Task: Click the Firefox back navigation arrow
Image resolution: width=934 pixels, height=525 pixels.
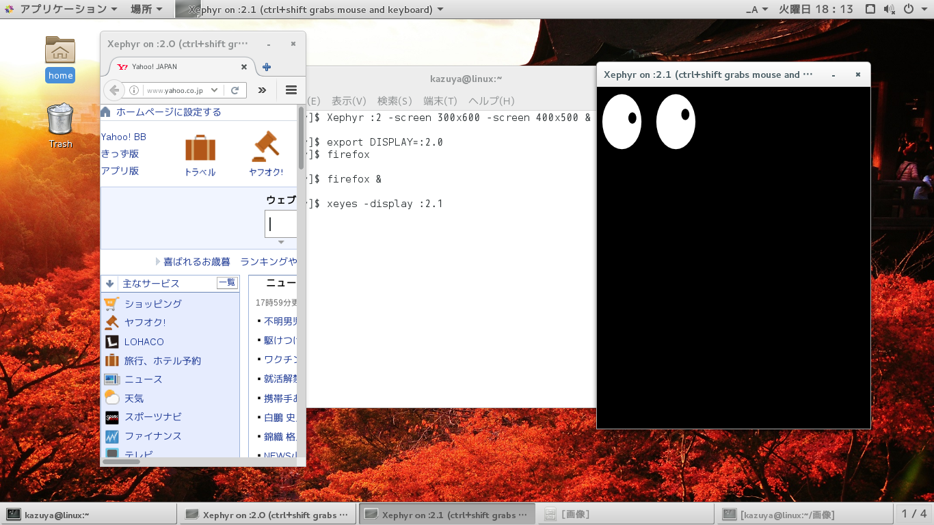Action: coord(116,90)
